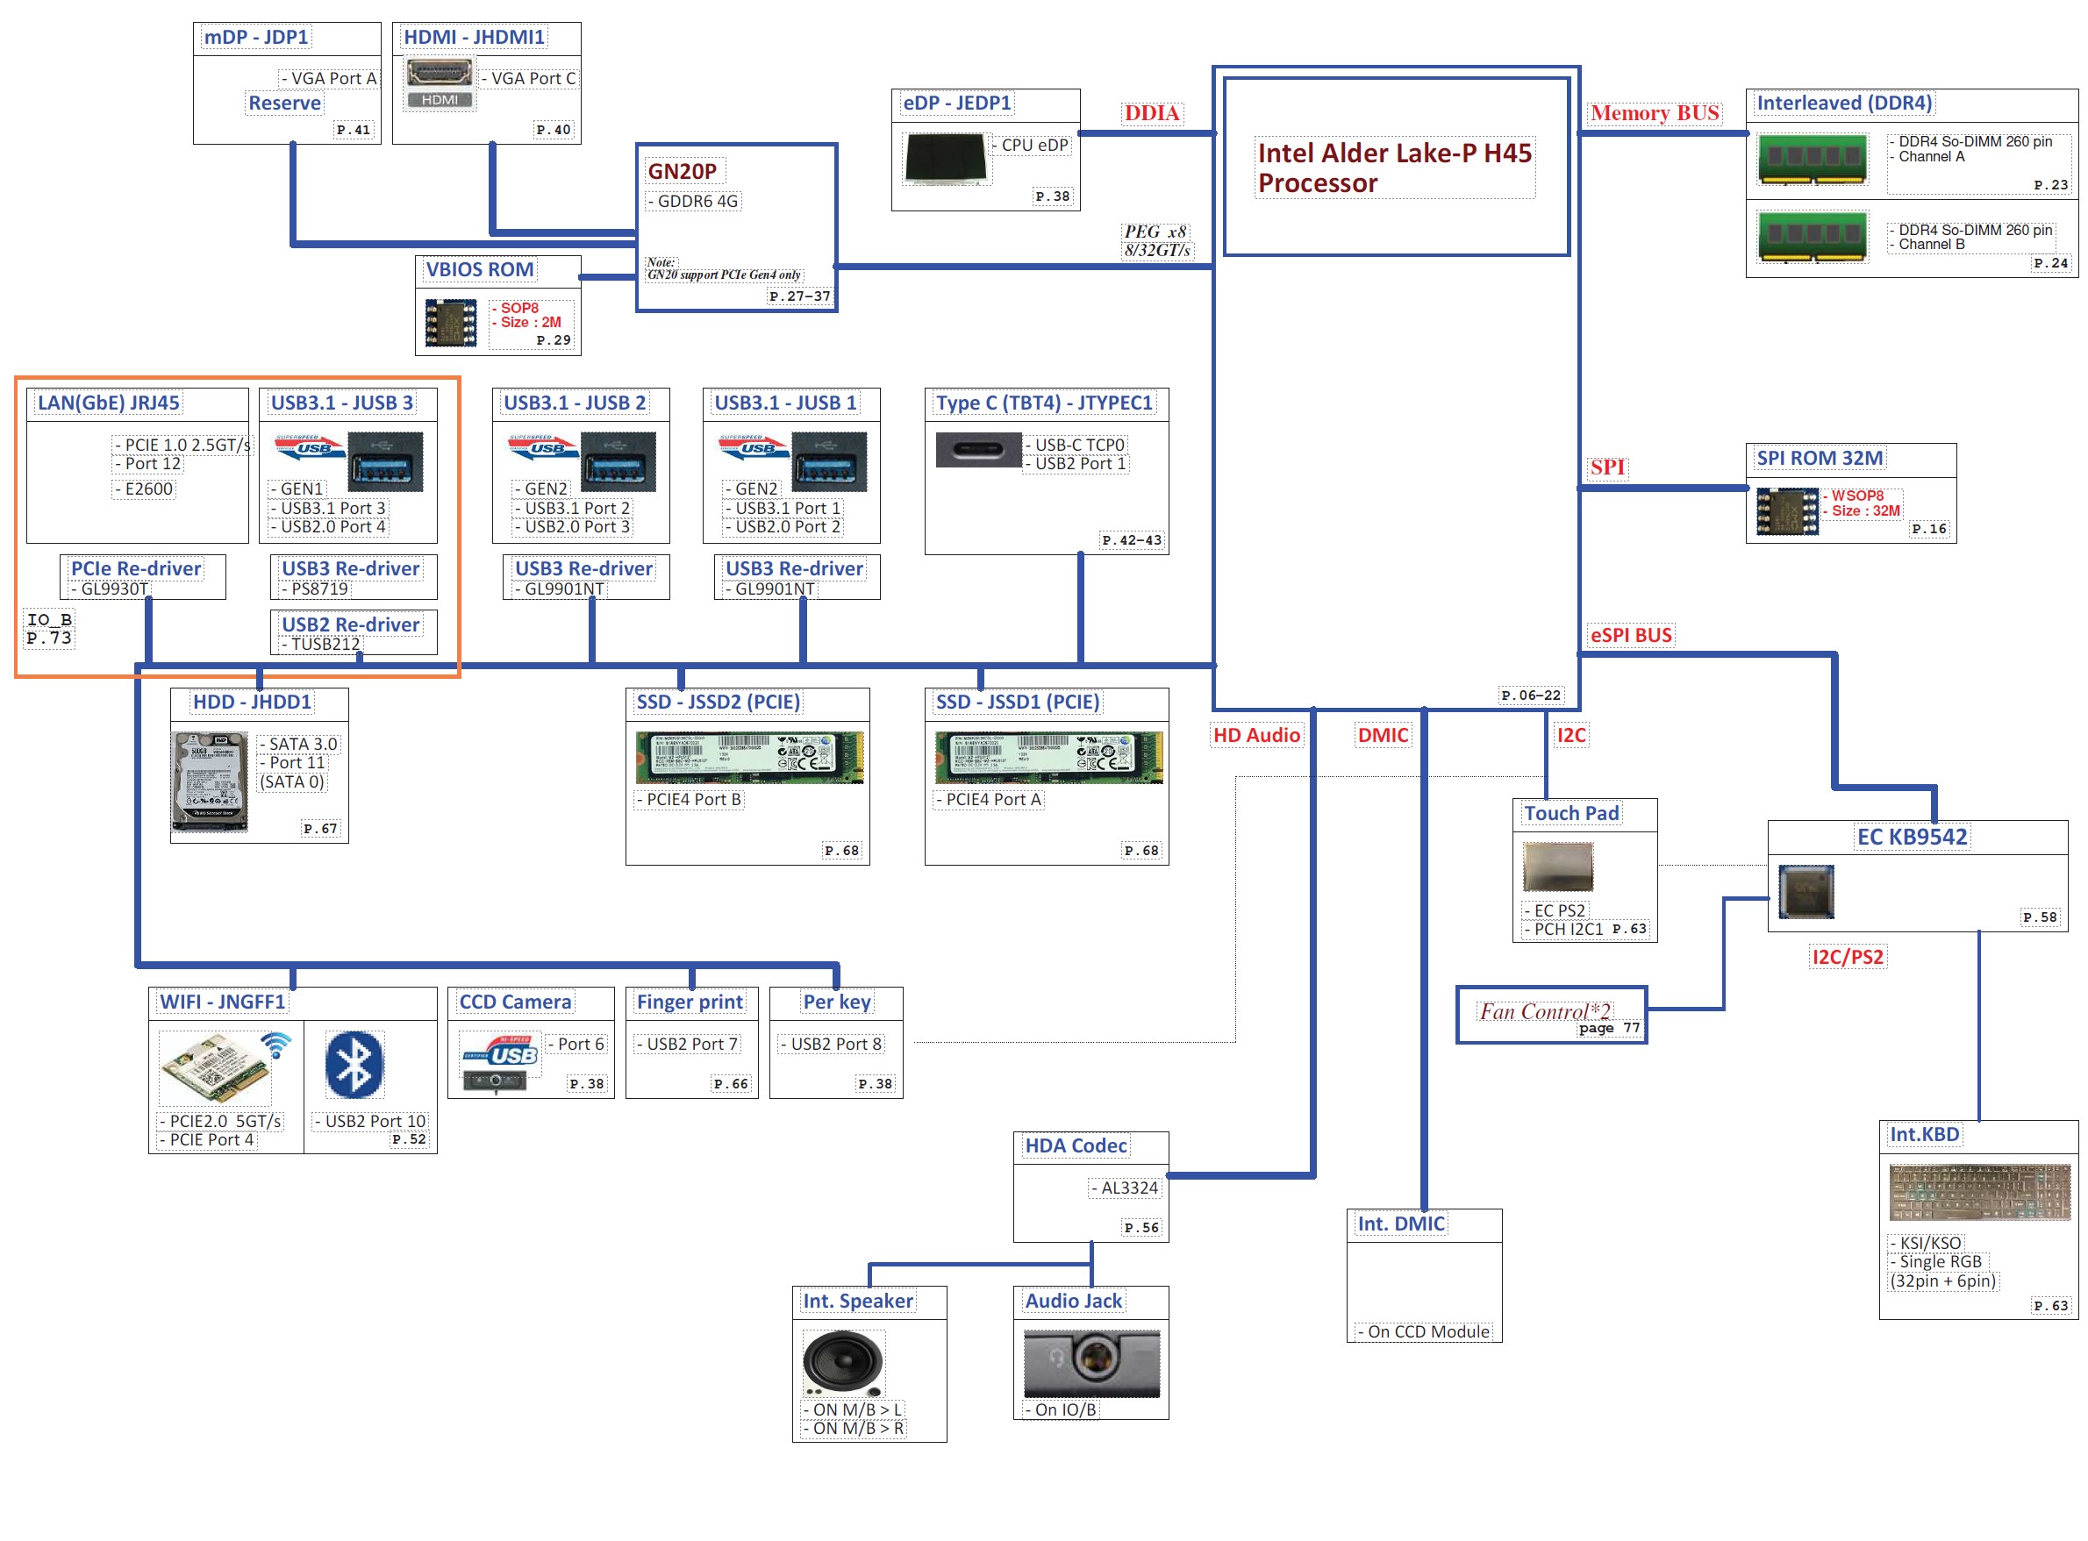Click the E2600 text in LAN block
The image size is (2088, 1541).
145,489
